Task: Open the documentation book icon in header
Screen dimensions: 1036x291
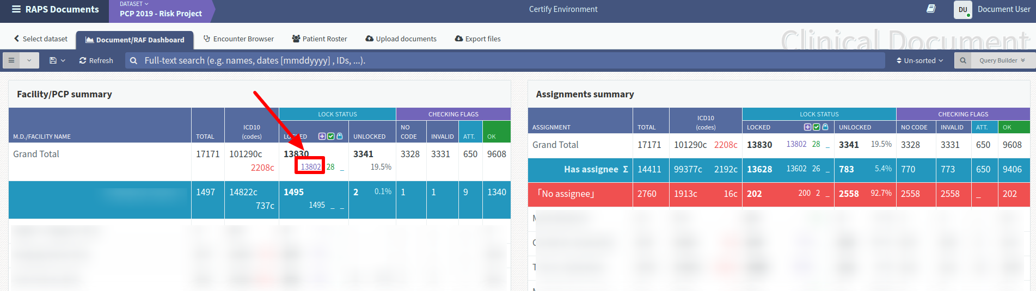Action: (931, 9)
